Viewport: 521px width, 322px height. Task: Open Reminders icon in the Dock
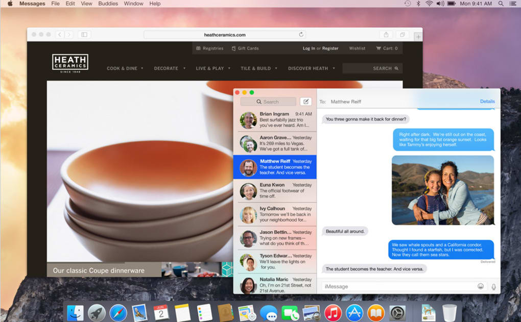pos(204,313)
